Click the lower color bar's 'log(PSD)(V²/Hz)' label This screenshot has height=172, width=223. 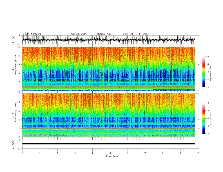pos(211,120)
